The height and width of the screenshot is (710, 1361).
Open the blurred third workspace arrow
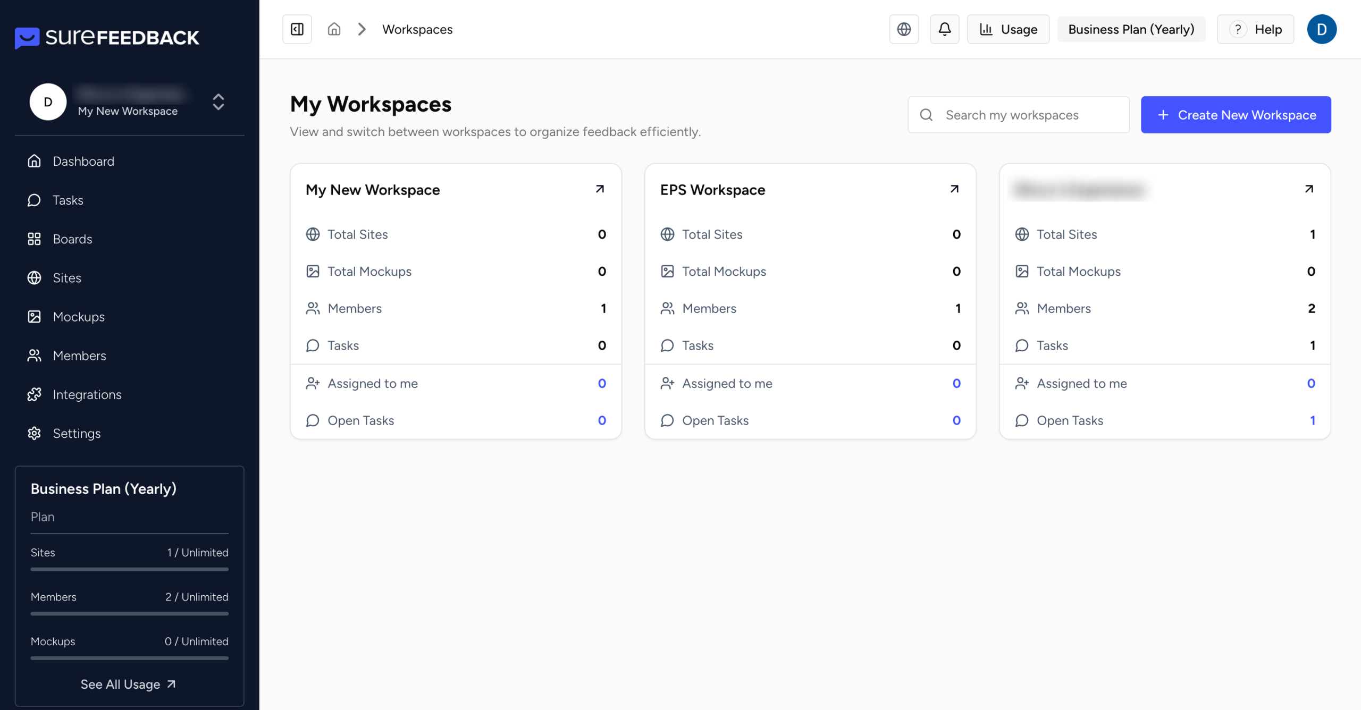click(1309, 189)
